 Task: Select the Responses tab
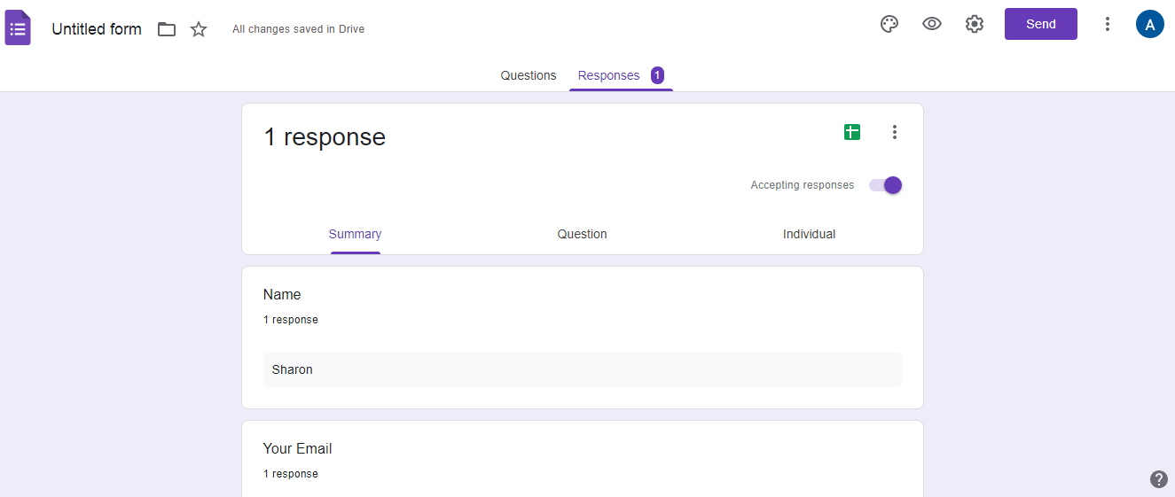click(608, 75)
